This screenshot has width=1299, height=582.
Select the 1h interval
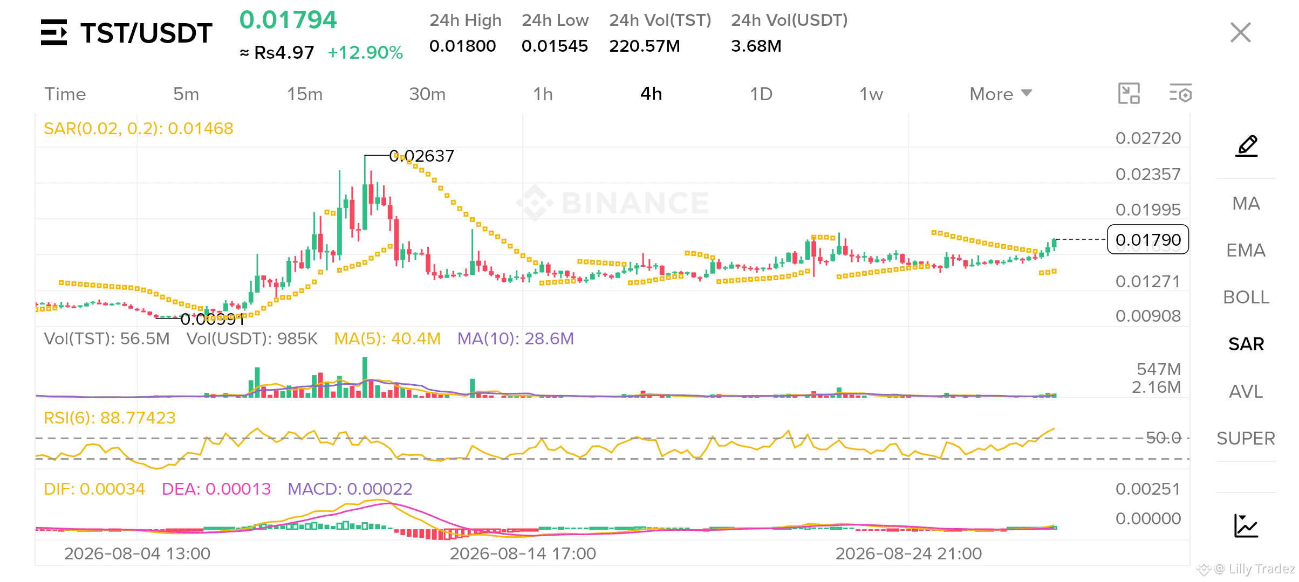543,94
